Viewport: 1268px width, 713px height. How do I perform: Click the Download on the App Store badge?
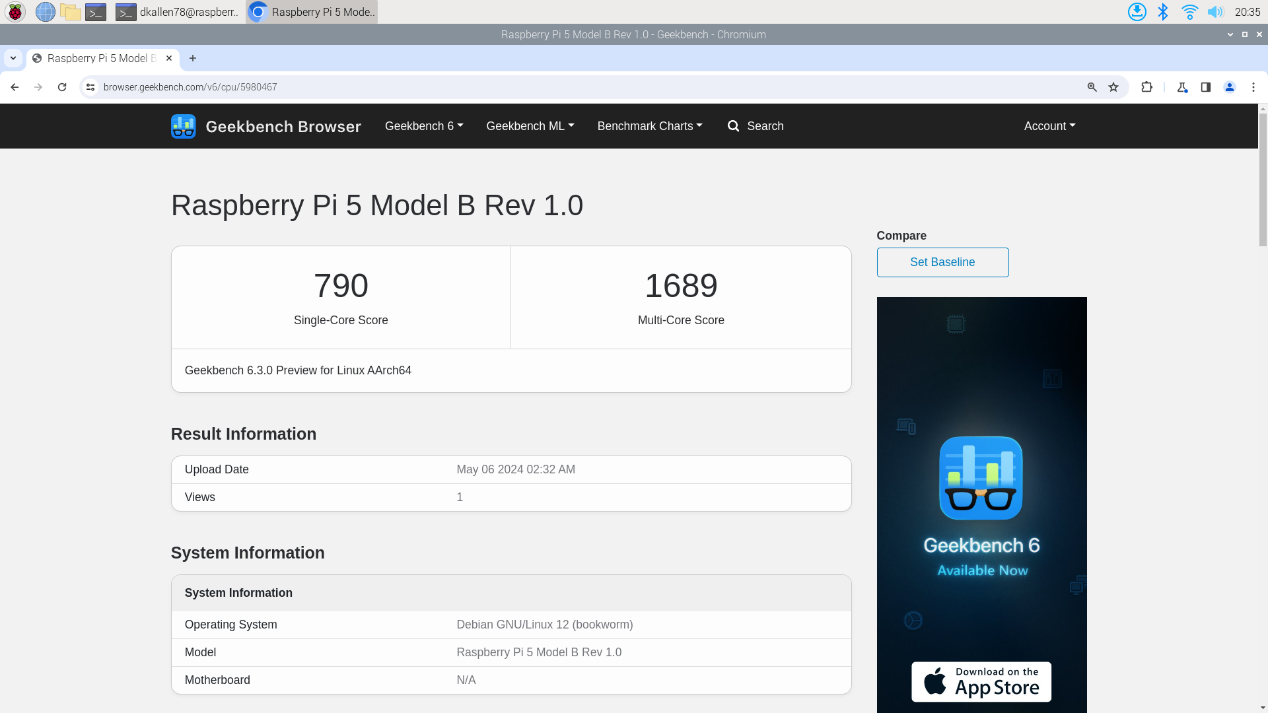[x=981, y=682]
